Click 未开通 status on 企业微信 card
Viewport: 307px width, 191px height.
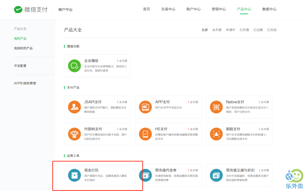(122, 61)
